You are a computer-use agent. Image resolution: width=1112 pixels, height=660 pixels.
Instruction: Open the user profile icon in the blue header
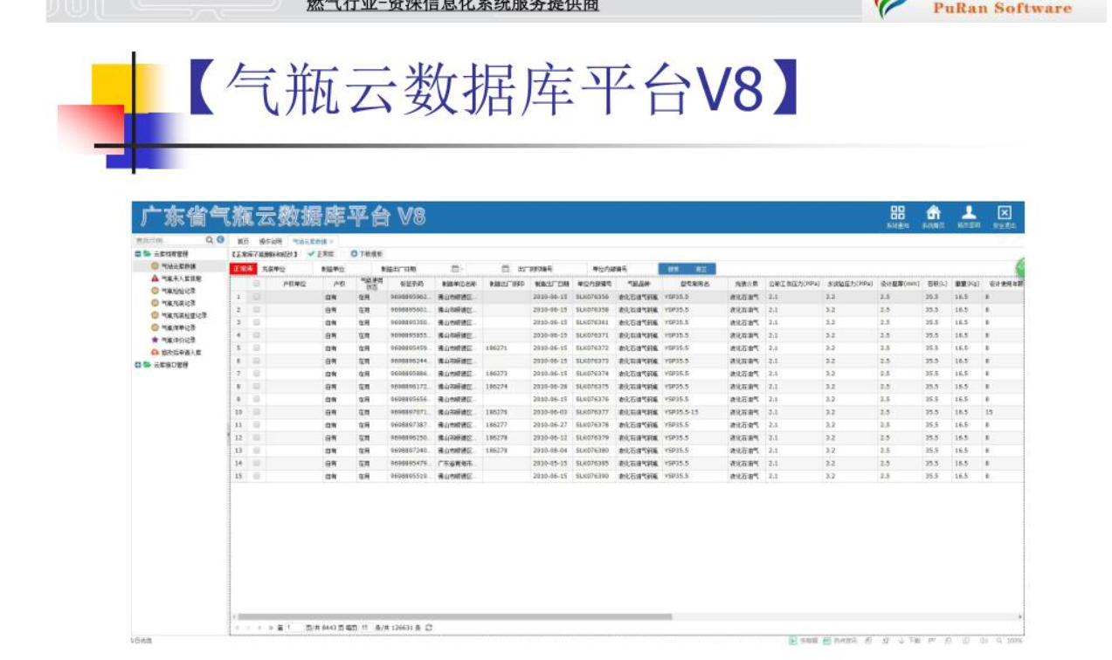click(969, 212)
